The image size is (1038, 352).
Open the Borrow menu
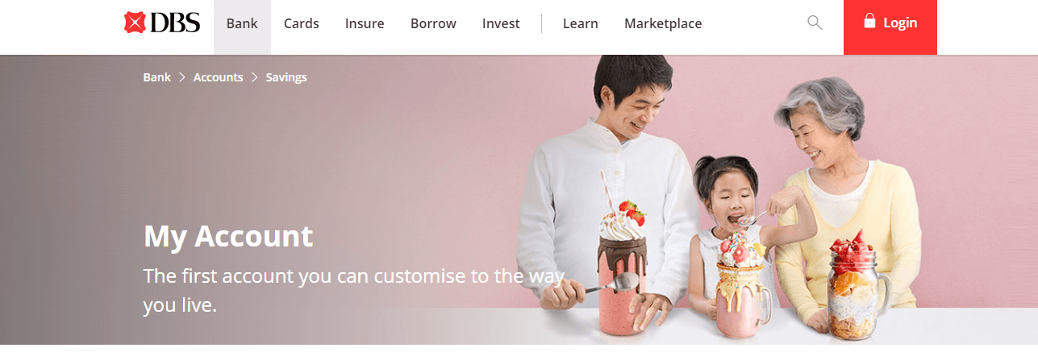(x=433, y=24)
